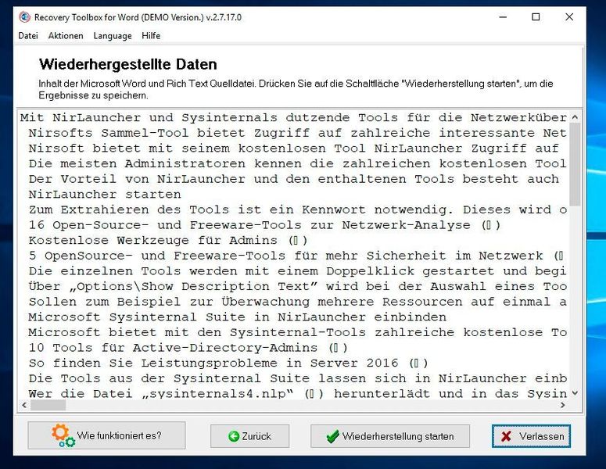Screen dimensions: 606x469
Task: Click the Wiederhergestellte Daten heading
Action: click(x=128, y=64)
